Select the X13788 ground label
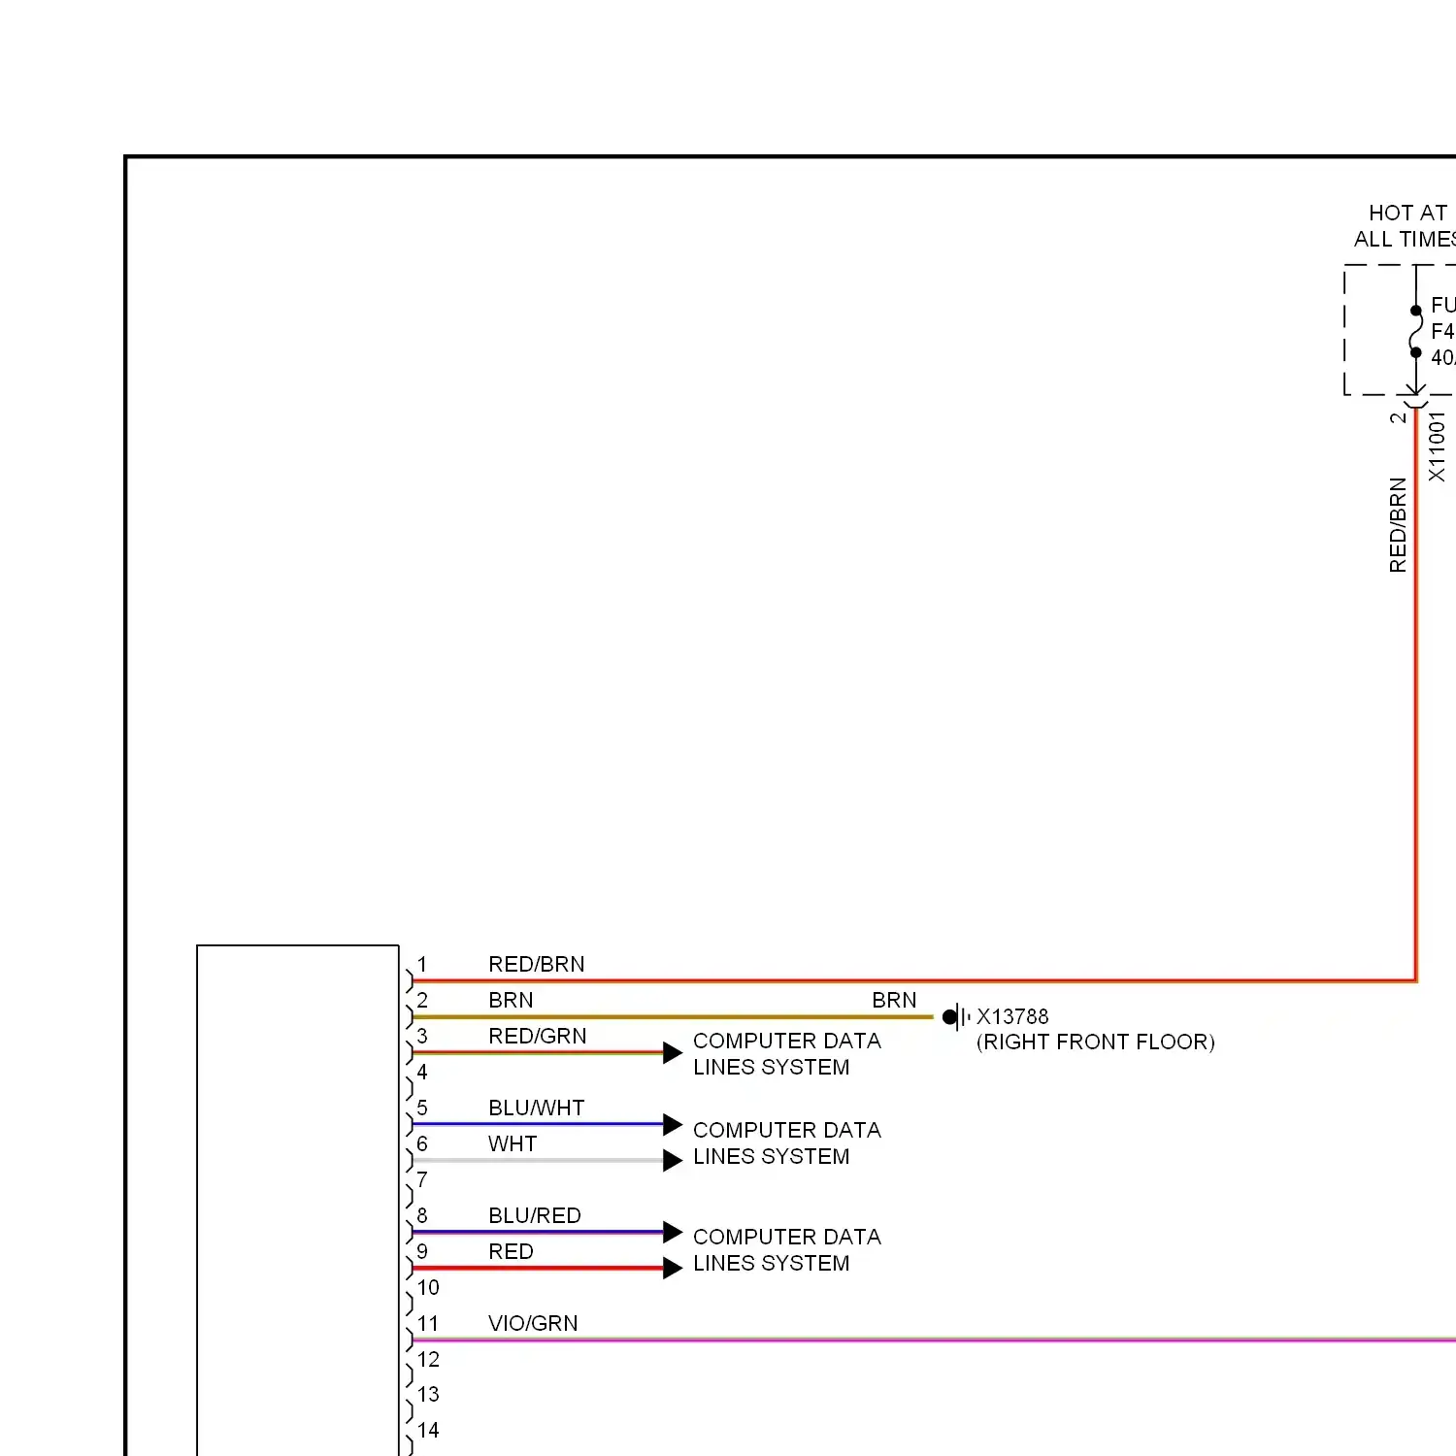Screen dimensions: 1456x1456 (1012, 1016)
